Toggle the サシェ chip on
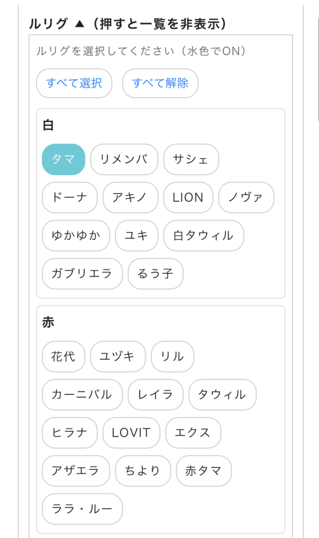 [191, 159]
